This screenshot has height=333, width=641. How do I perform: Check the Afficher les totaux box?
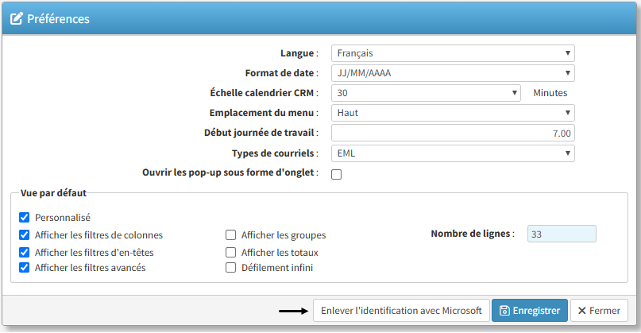click(x=231, y=252)
